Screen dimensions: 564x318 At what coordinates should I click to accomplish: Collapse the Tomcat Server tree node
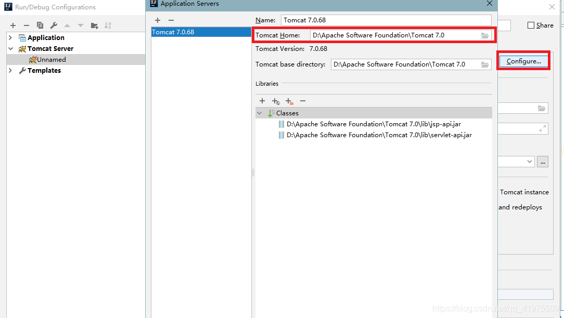click(10, 48)
